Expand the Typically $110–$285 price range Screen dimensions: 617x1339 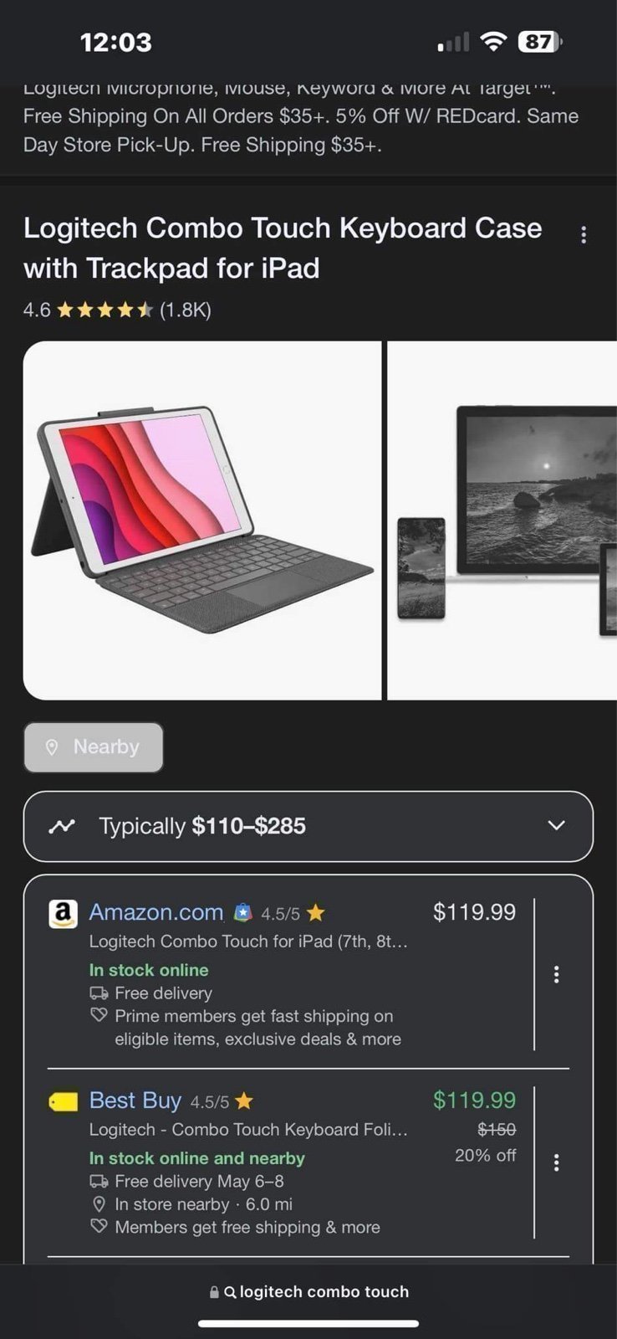click(308, 826)
